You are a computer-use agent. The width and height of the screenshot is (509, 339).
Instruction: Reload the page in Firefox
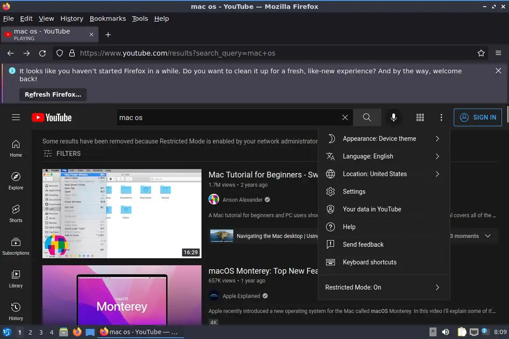[42, 53]
